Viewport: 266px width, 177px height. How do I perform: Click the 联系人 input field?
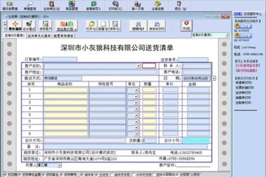pyautogui.click(x=197, y=66)
